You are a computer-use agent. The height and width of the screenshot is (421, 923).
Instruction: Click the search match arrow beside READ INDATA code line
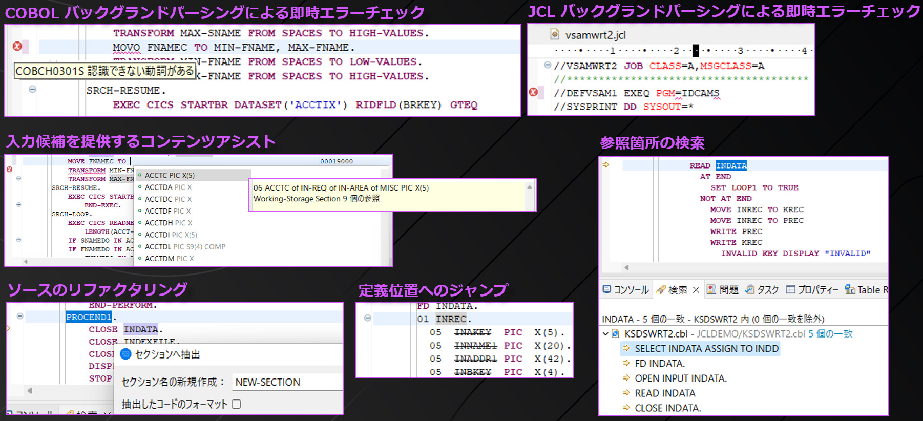(605, 165)
